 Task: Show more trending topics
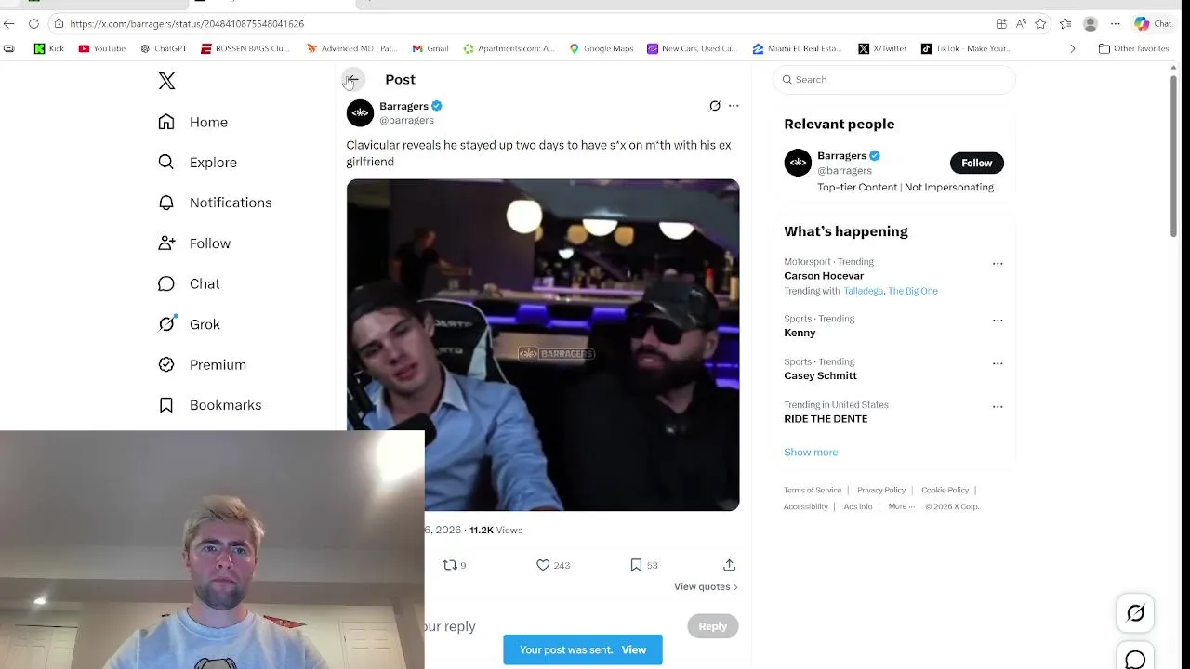(811, 453)
